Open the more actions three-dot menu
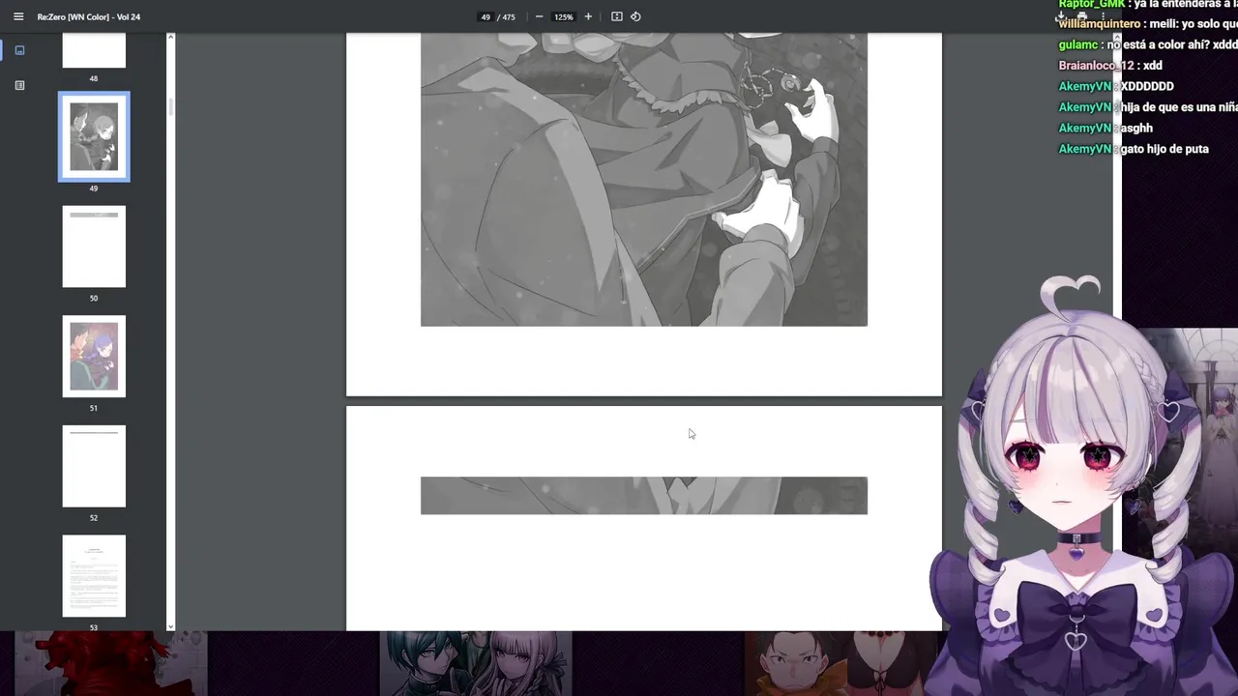1238x696 pixels. 1103,16
